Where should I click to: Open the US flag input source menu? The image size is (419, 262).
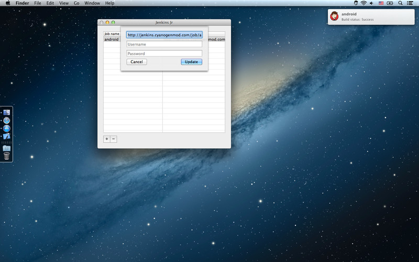(381, 3)
